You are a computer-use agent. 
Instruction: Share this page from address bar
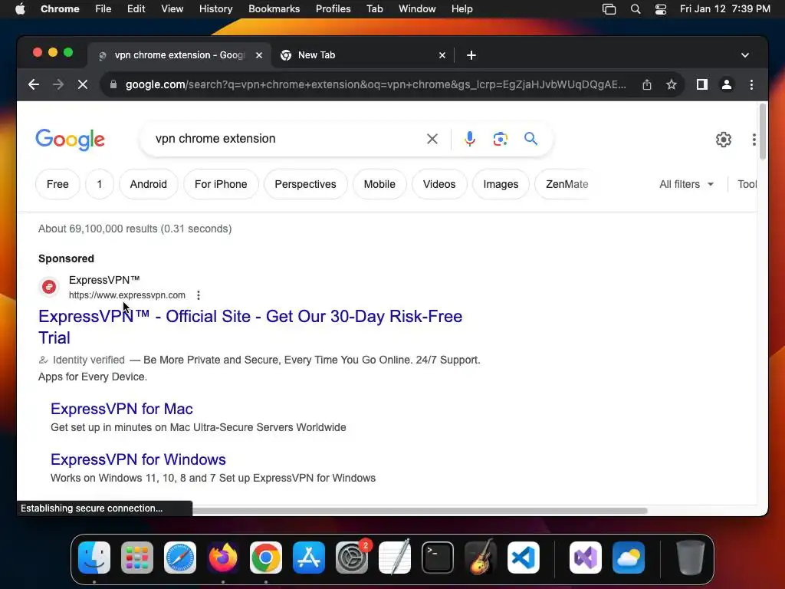tap(647, 84)
